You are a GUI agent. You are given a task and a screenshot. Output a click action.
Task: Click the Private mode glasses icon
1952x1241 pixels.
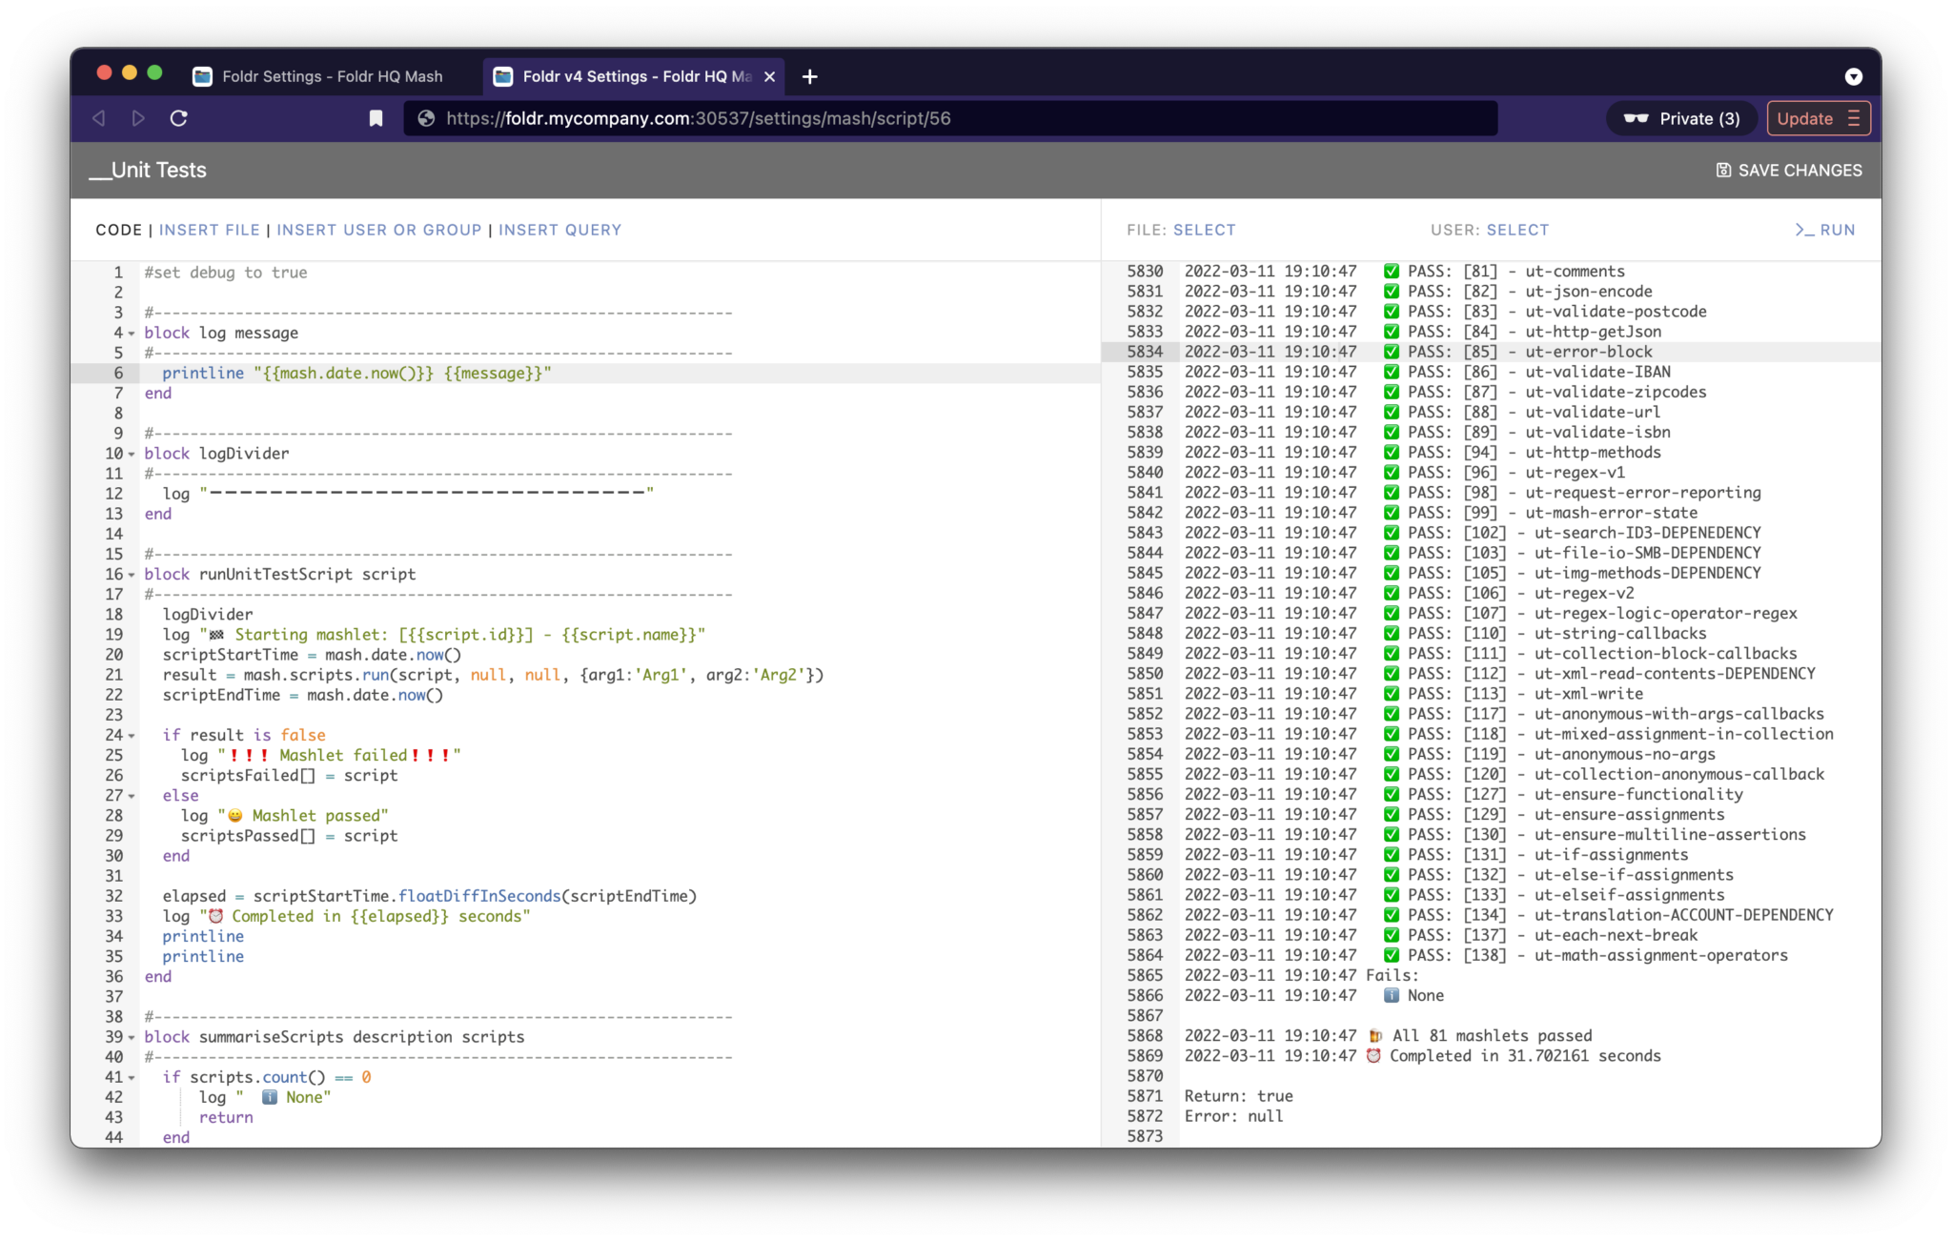(x=1636, y=118)
